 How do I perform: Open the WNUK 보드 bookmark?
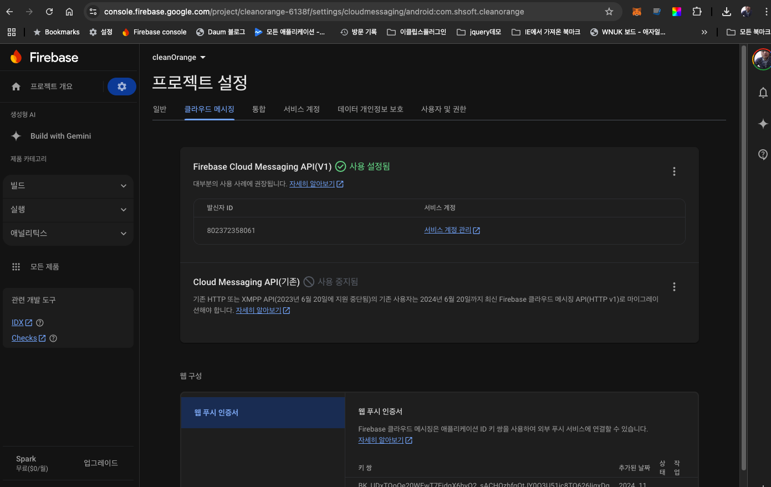628,32
